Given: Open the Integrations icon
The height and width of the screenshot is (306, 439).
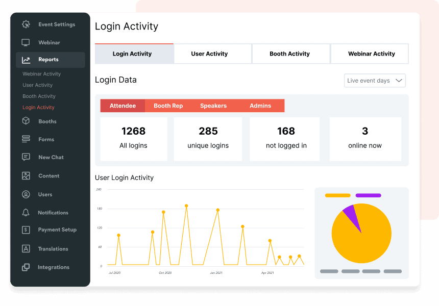Looking at the screenshot, I should pyautogui.click(x=26, y=267).
